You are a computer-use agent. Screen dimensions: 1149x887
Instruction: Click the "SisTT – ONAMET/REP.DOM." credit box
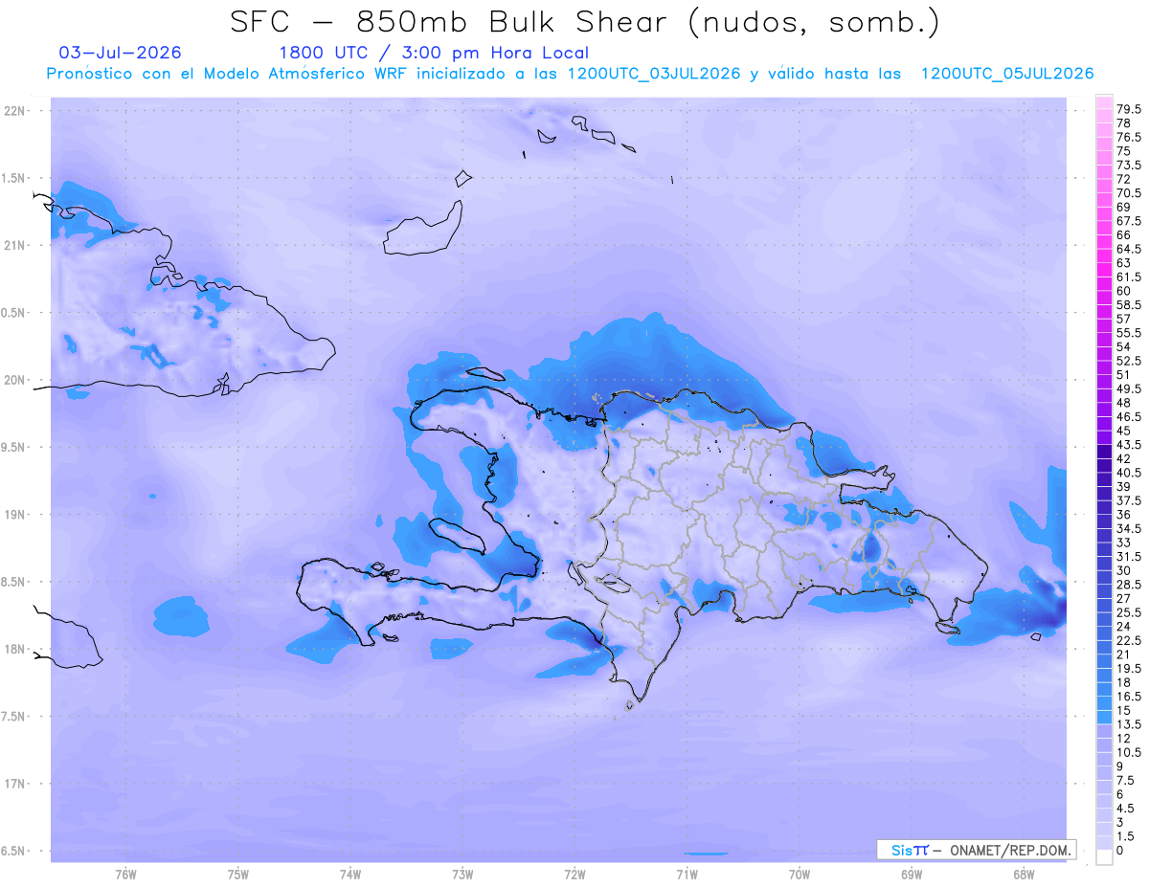pos(977,850)
